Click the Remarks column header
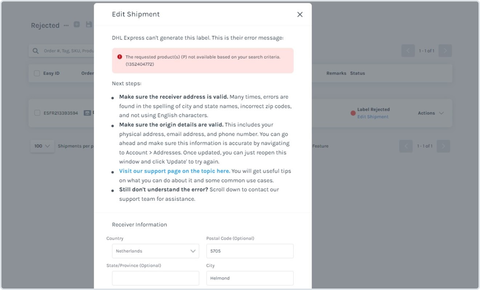 tap(336, 73)
